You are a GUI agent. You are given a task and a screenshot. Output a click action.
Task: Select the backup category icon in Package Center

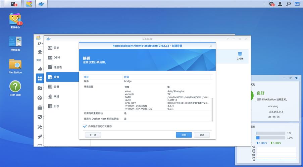[x=40, y=88]
